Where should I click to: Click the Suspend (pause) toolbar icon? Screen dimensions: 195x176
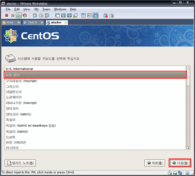[12, 16]
